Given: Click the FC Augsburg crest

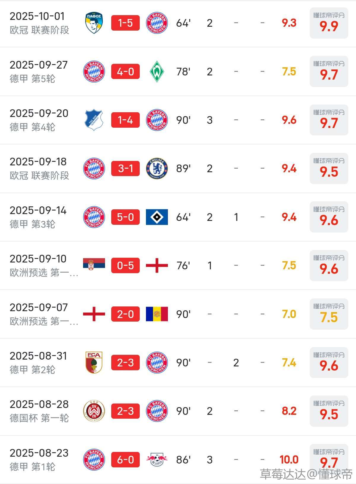Looking at the screenshot, I should coord(94,363).
